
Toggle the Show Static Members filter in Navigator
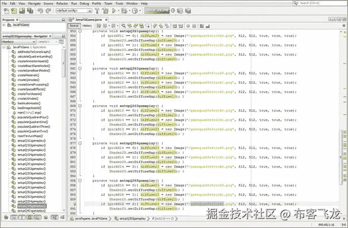click(x=22, y=217)
